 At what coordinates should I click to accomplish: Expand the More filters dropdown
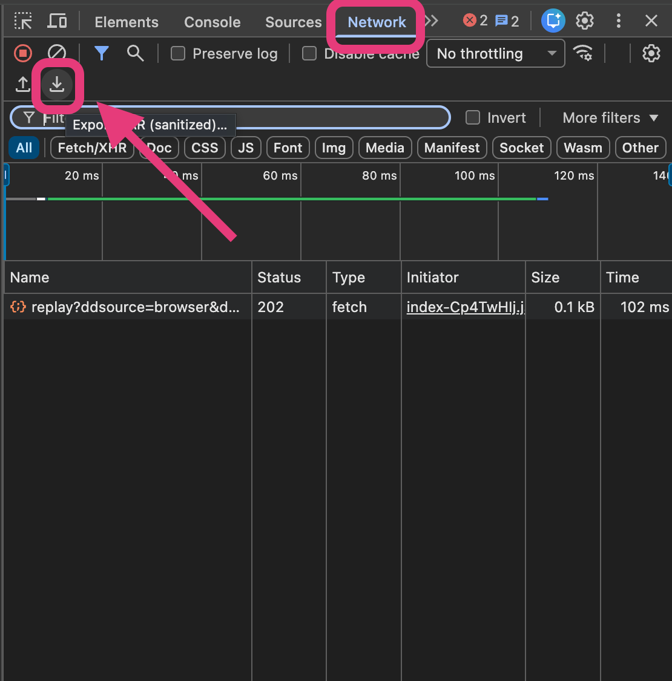coord(610,118)
